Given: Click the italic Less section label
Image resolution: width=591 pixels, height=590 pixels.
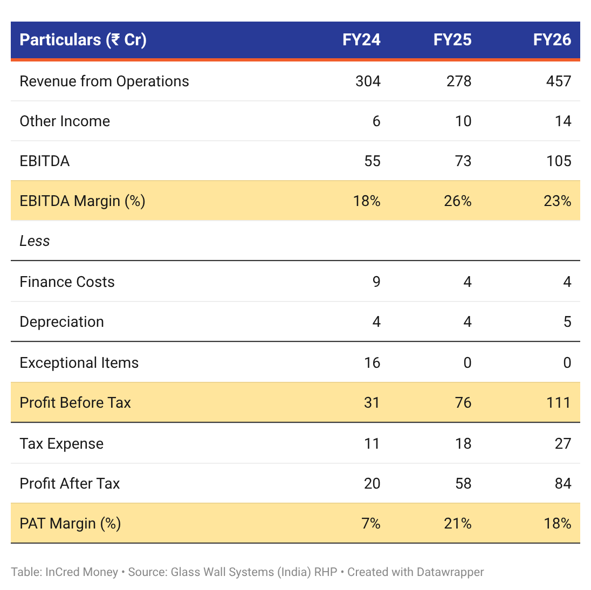Looking at the screenshot, I should click(x=35, y=241).
